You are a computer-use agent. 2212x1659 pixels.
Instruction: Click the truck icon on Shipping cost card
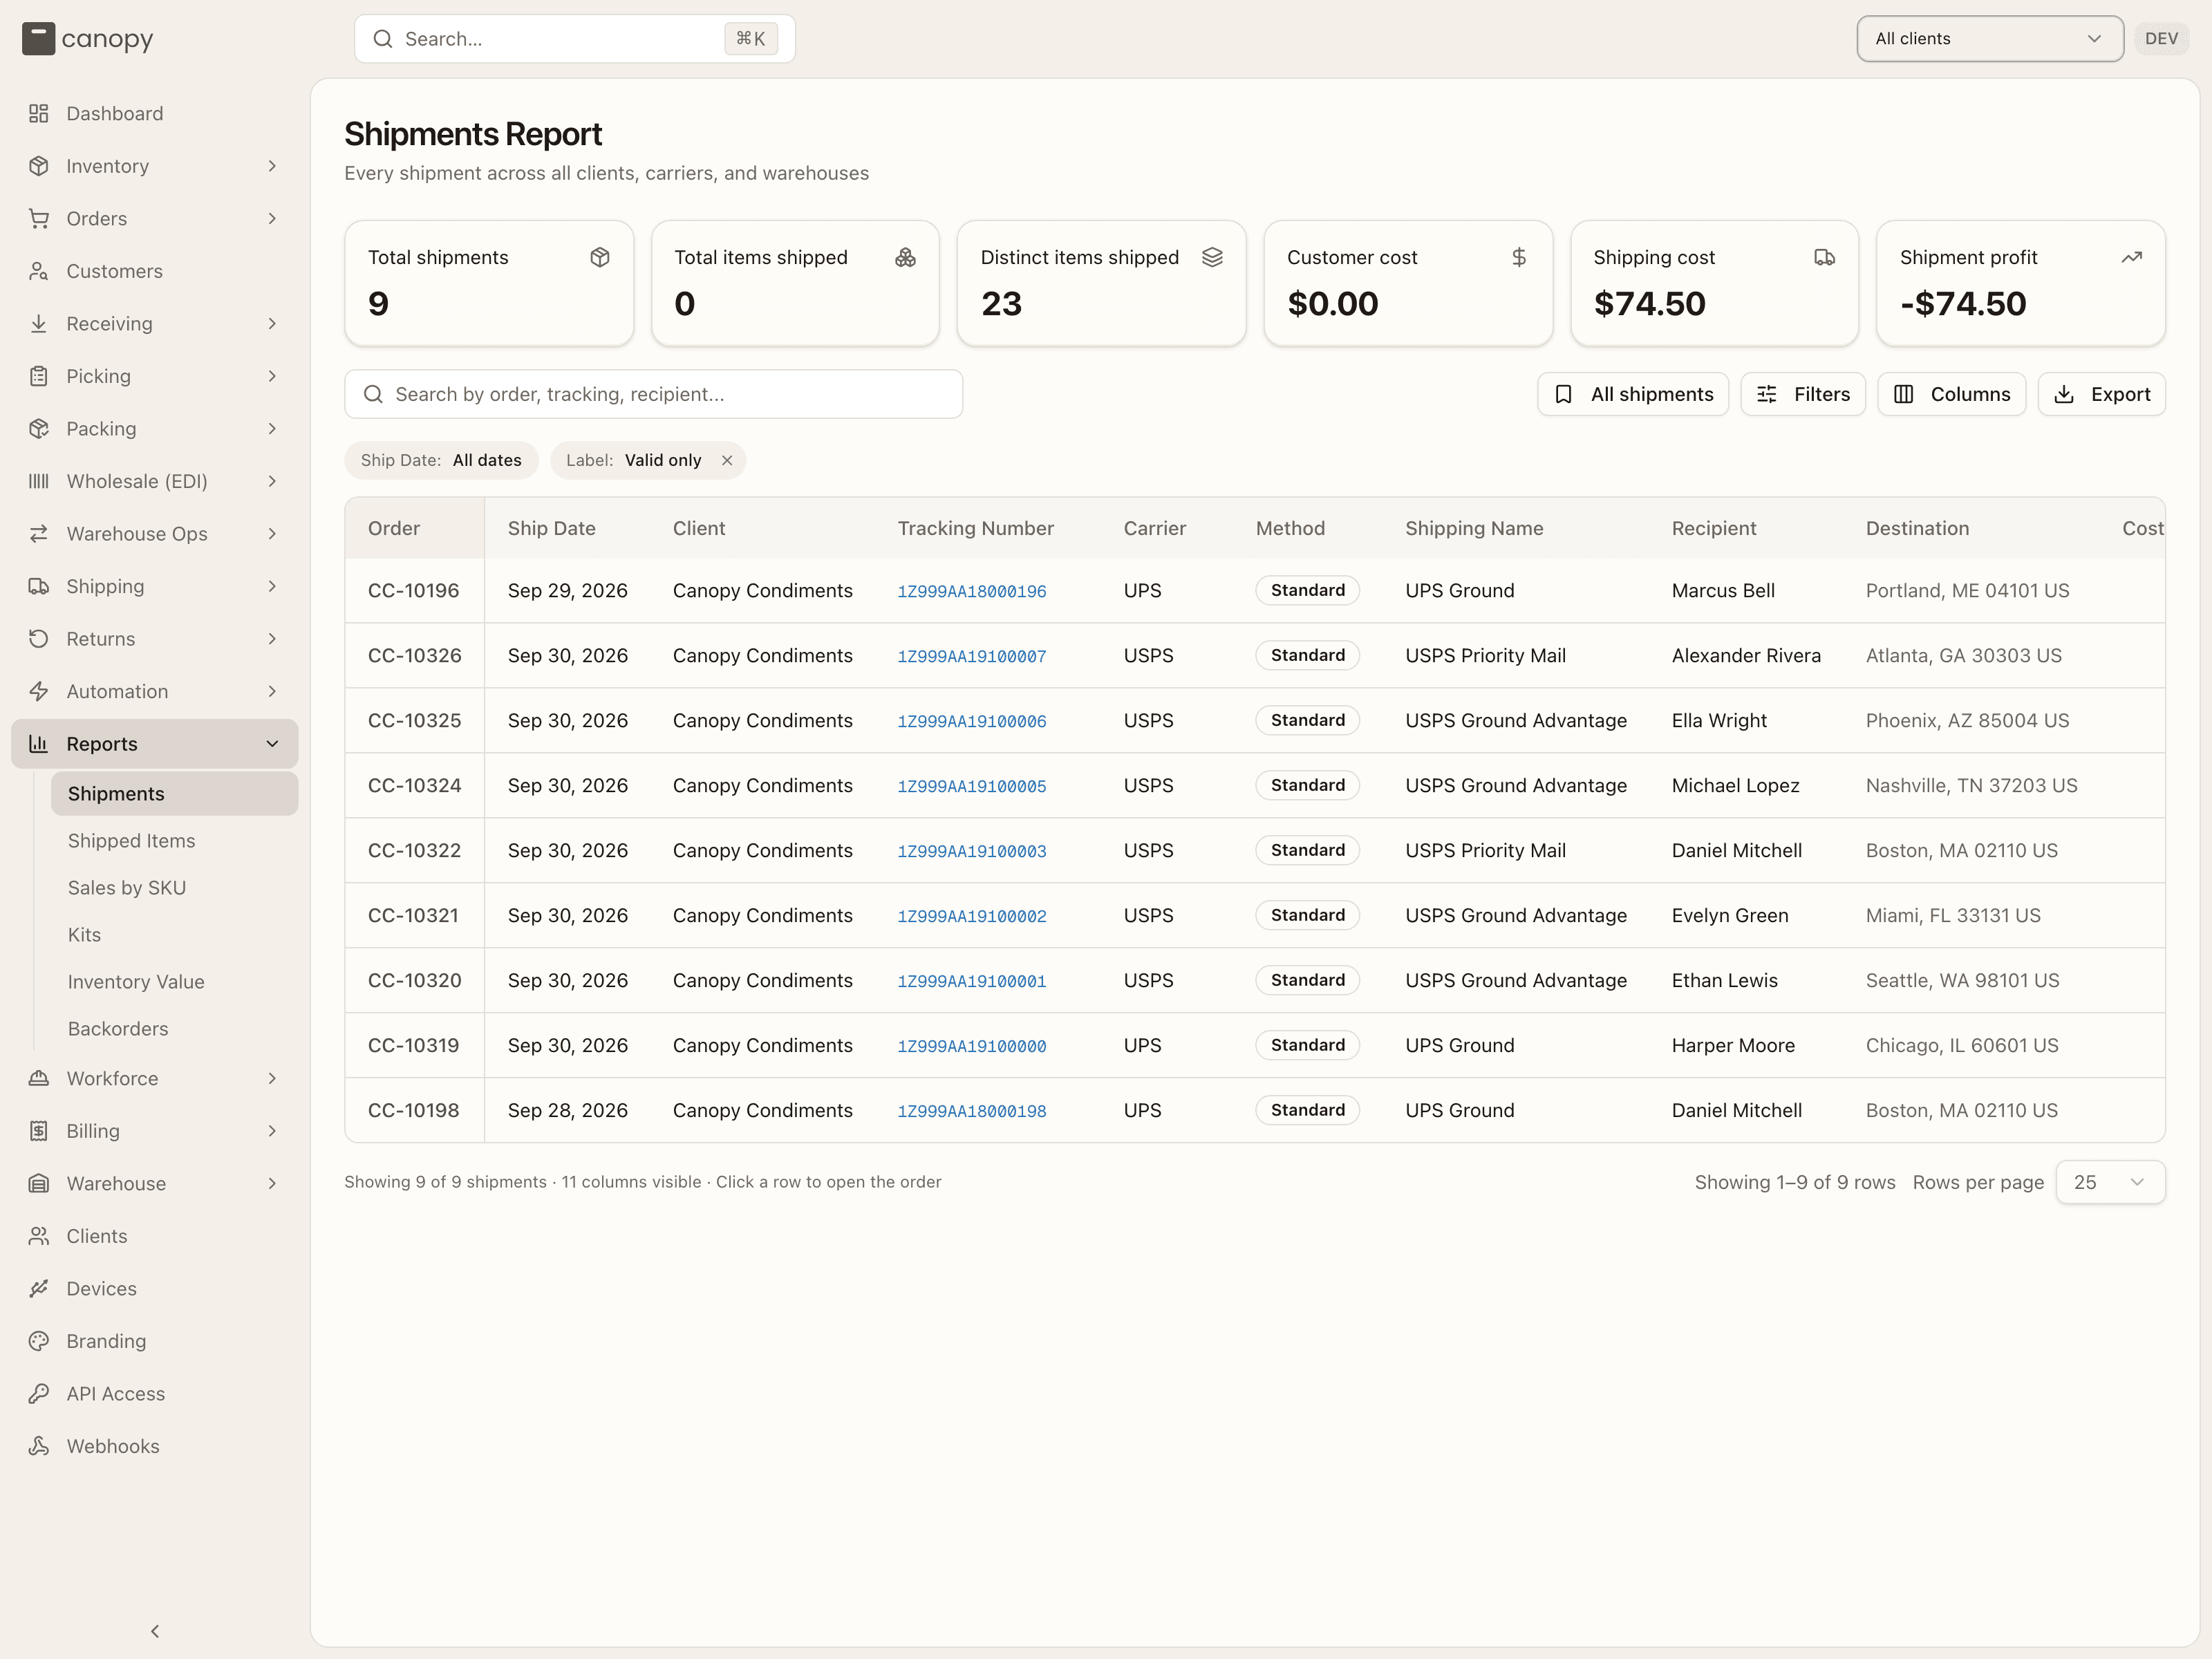(1825, 257)
